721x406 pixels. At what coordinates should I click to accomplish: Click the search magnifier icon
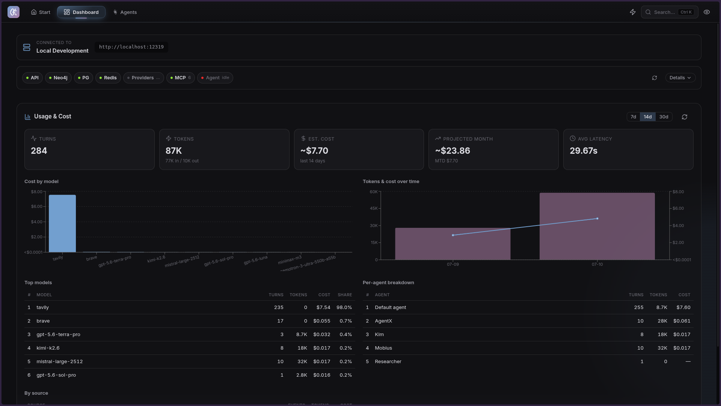648,12
